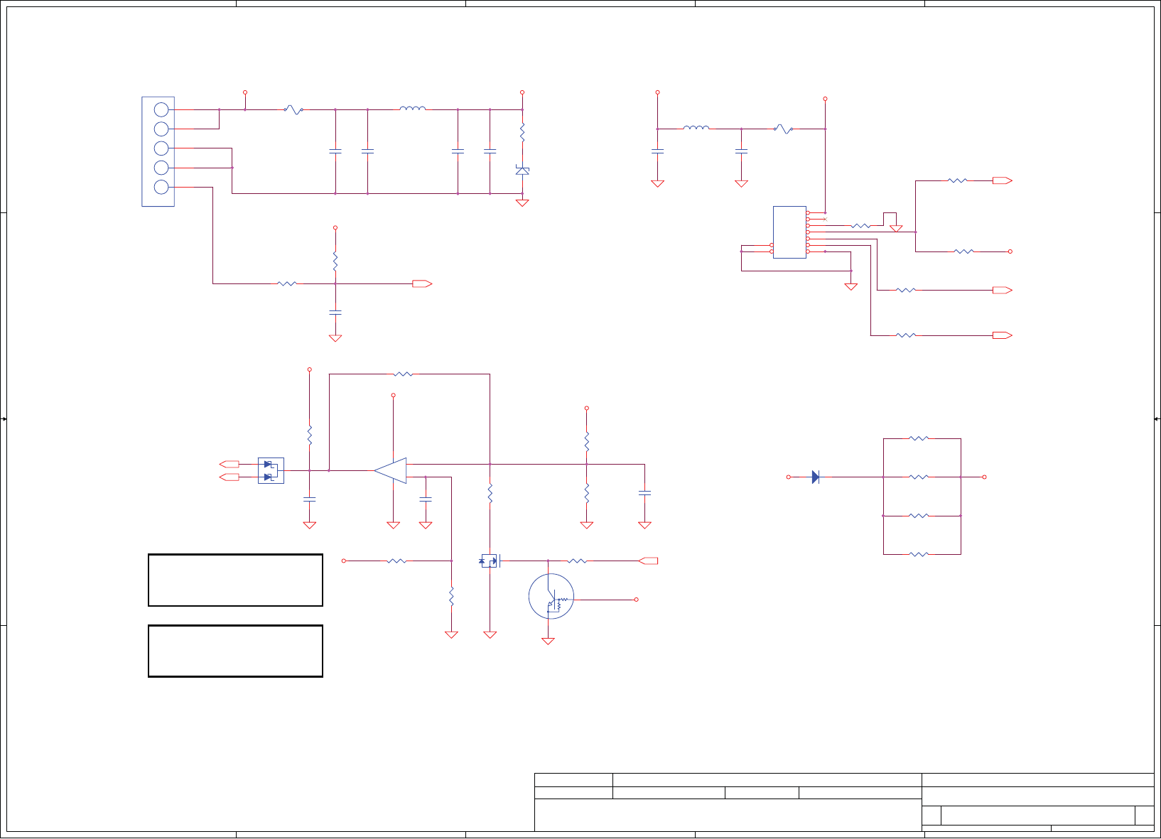Select the inductor between the capacitor pairs
Image resolution: width=1161 pixels, height=839 pixels.
[x=413, y=109]
